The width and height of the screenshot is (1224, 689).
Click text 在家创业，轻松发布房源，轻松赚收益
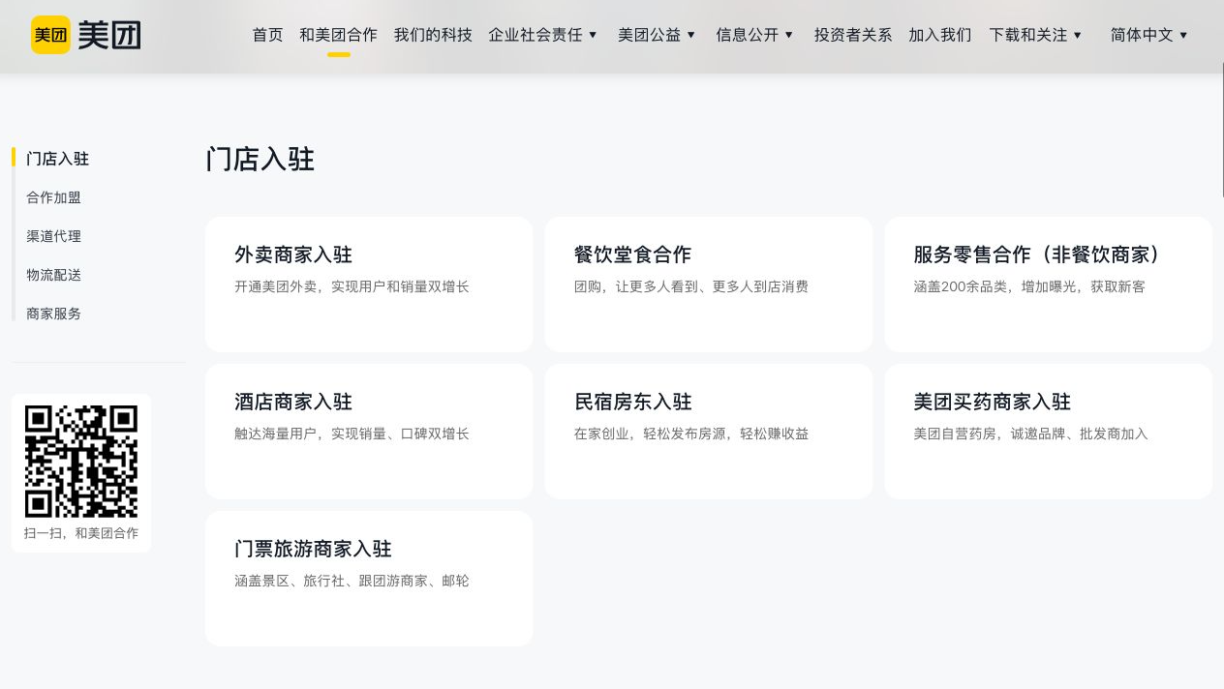click(x=691, y=434)
